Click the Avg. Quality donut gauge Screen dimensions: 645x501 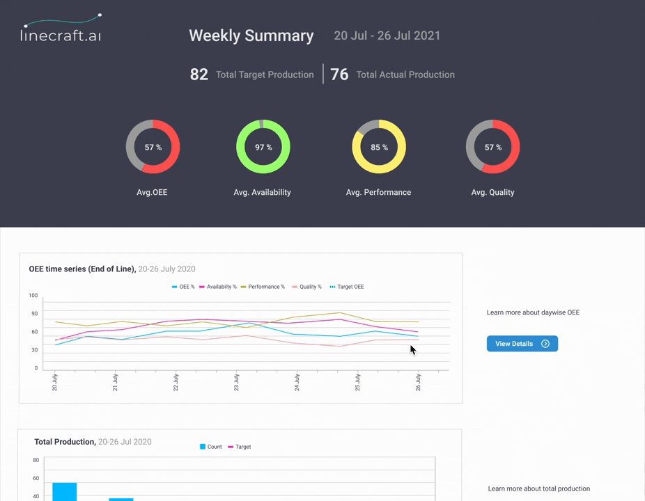pyautogui.click(x=492, y=147)
